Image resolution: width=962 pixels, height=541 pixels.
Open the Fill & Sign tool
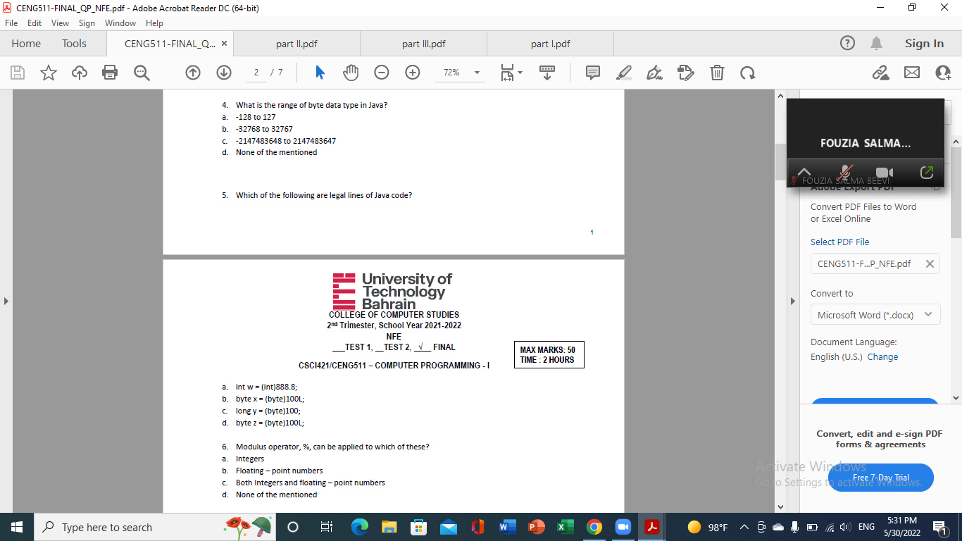tap(655, 73)
